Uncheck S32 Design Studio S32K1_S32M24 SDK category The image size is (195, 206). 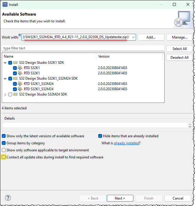10,79
